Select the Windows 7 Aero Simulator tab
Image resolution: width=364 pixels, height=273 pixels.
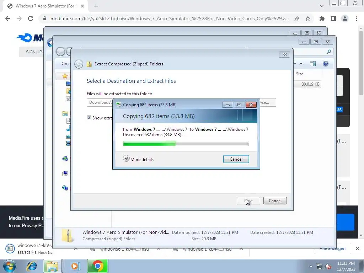coord(45,6)
